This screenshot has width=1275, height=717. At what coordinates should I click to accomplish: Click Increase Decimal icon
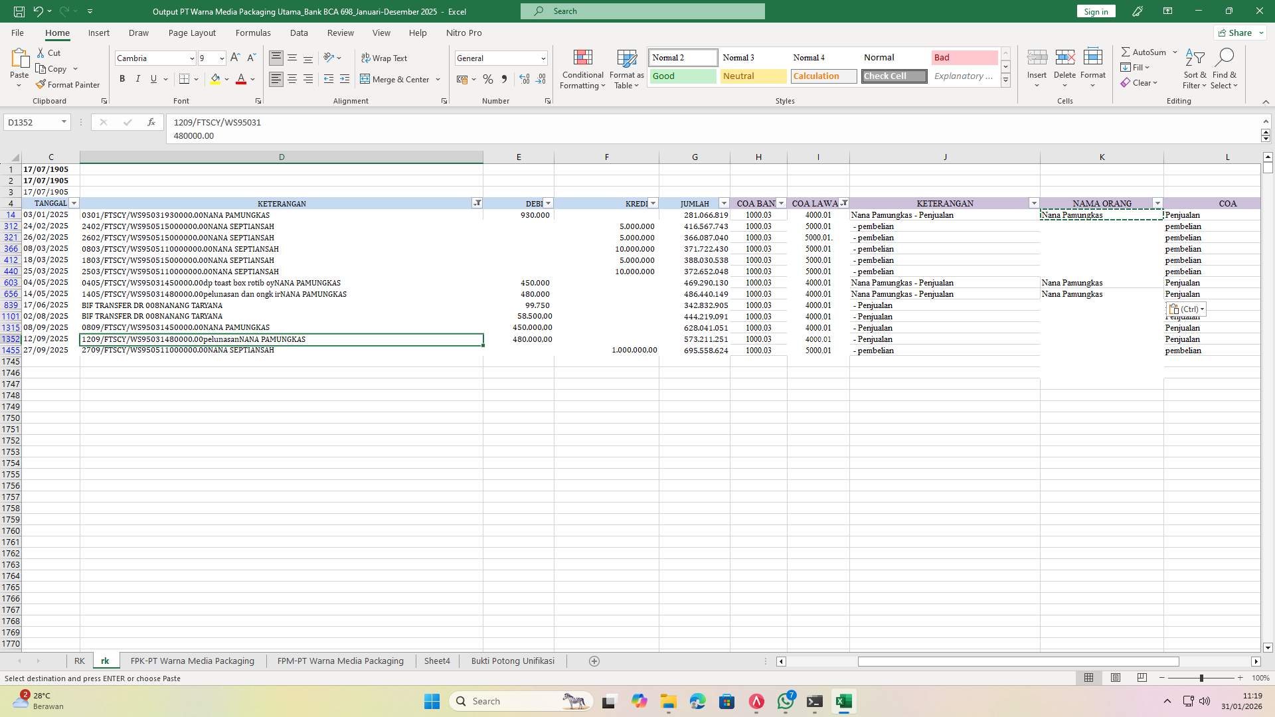click(524, 79)
